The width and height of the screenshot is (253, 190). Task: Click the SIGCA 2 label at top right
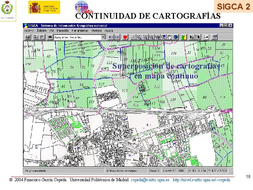click(233, 7)
